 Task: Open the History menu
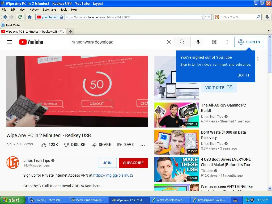pos(34,10)
